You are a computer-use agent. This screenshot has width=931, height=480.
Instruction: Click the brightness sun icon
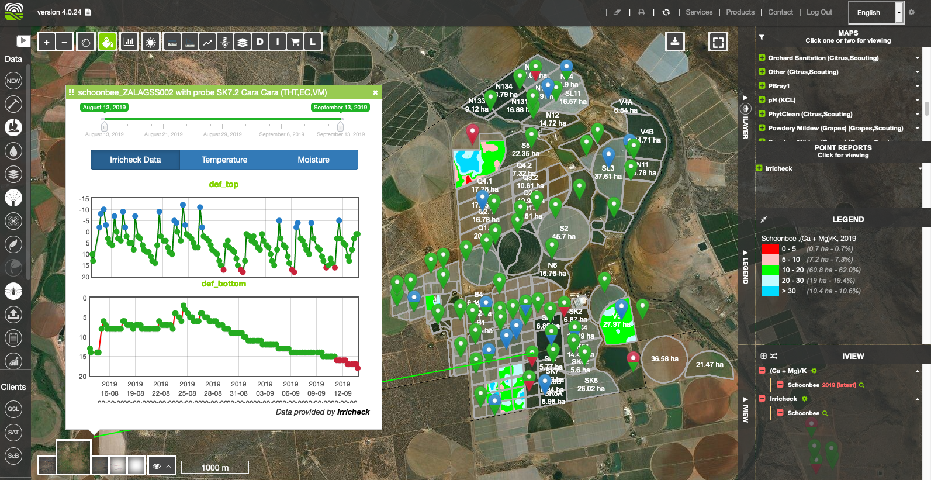tap(151, 42)
